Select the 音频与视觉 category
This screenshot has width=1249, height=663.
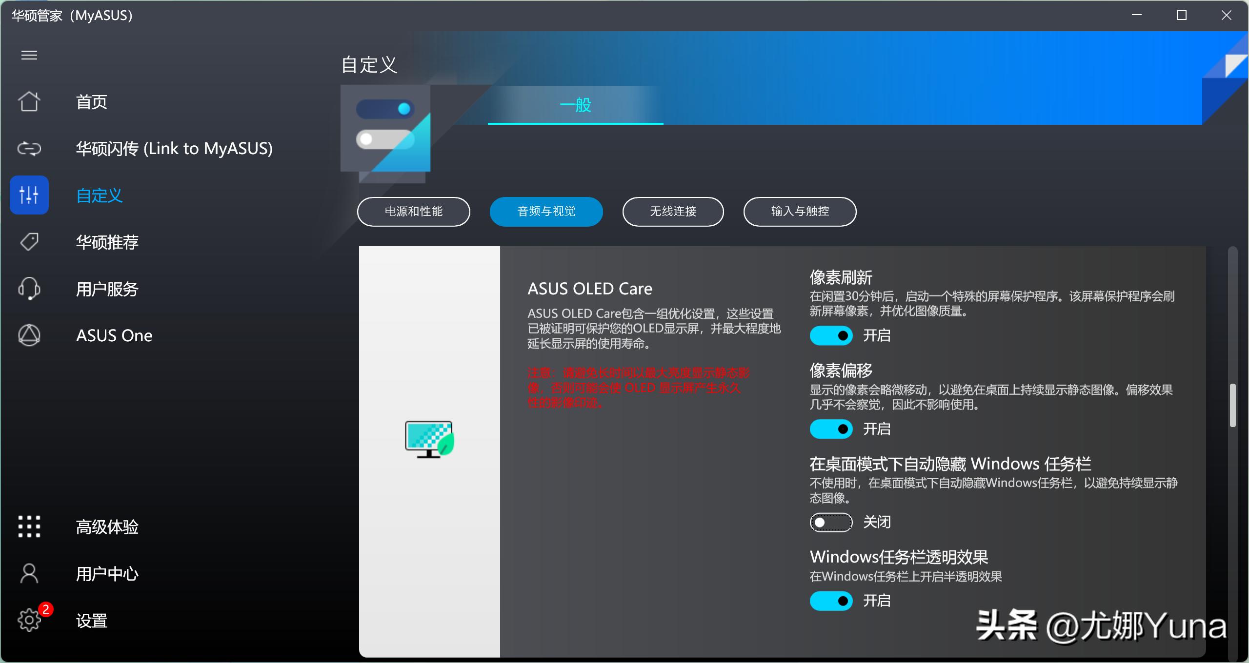click(546, 212)
